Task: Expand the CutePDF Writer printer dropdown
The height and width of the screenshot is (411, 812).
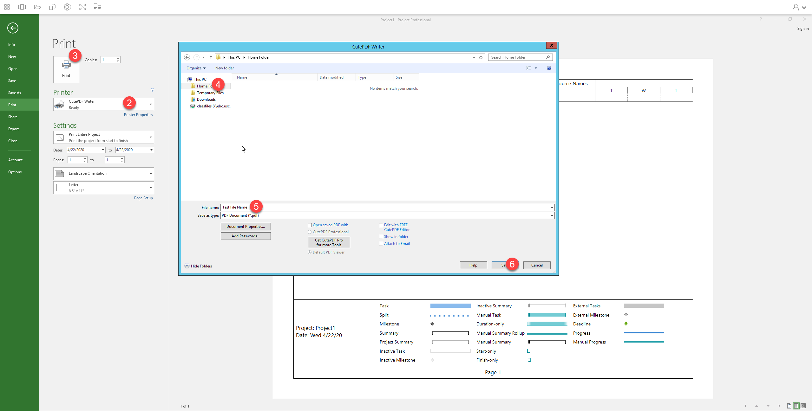Action: pos(151,104)
